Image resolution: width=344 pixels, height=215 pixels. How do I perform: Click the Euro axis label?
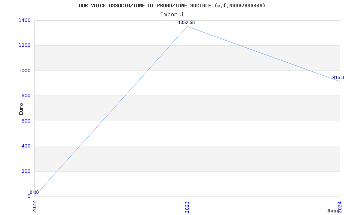[x=21, y=109]
